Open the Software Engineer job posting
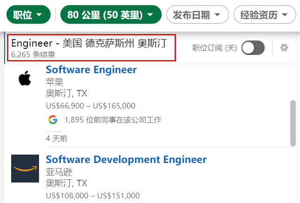 [91, 69]
